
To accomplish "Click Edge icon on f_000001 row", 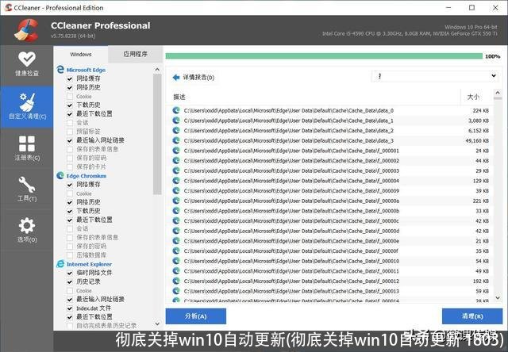I will tap(176, 151).
